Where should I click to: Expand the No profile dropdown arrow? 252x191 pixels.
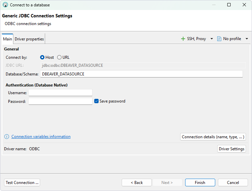coord(247,39)
